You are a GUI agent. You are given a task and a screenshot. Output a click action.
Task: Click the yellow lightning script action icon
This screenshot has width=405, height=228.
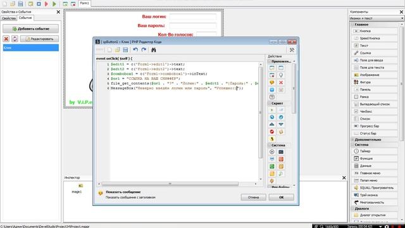271,139
